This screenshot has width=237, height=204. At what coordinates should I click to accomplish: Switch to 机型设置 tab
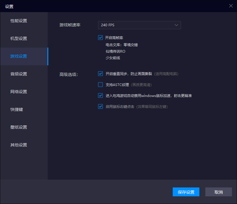(19, 38)
